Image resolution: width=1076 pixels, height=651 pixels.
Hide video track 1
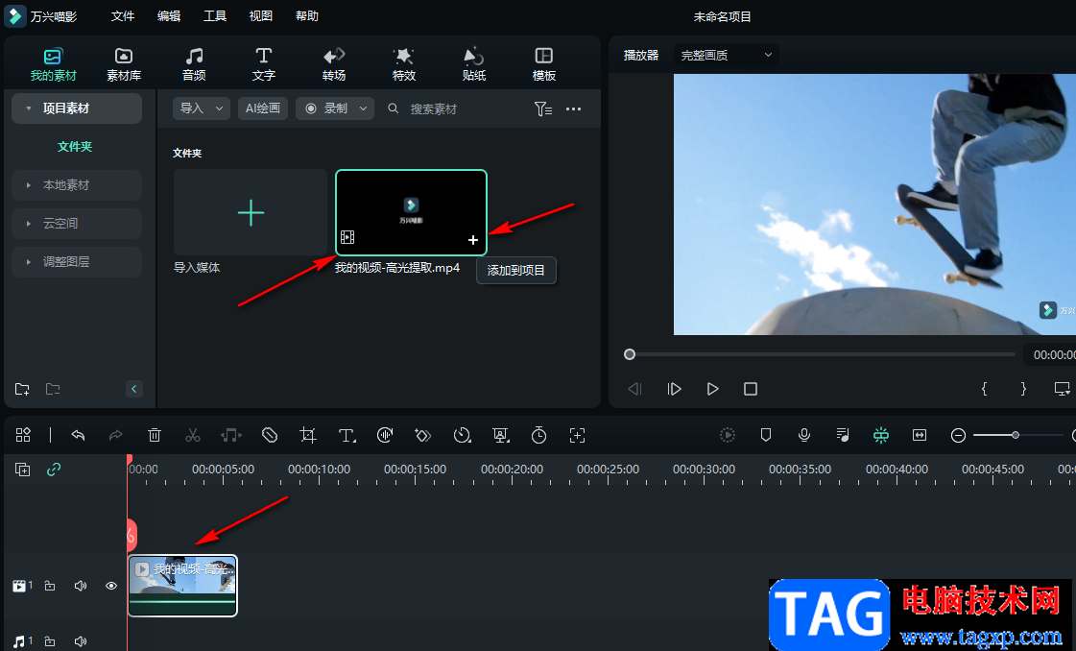(x=111, y=586)
